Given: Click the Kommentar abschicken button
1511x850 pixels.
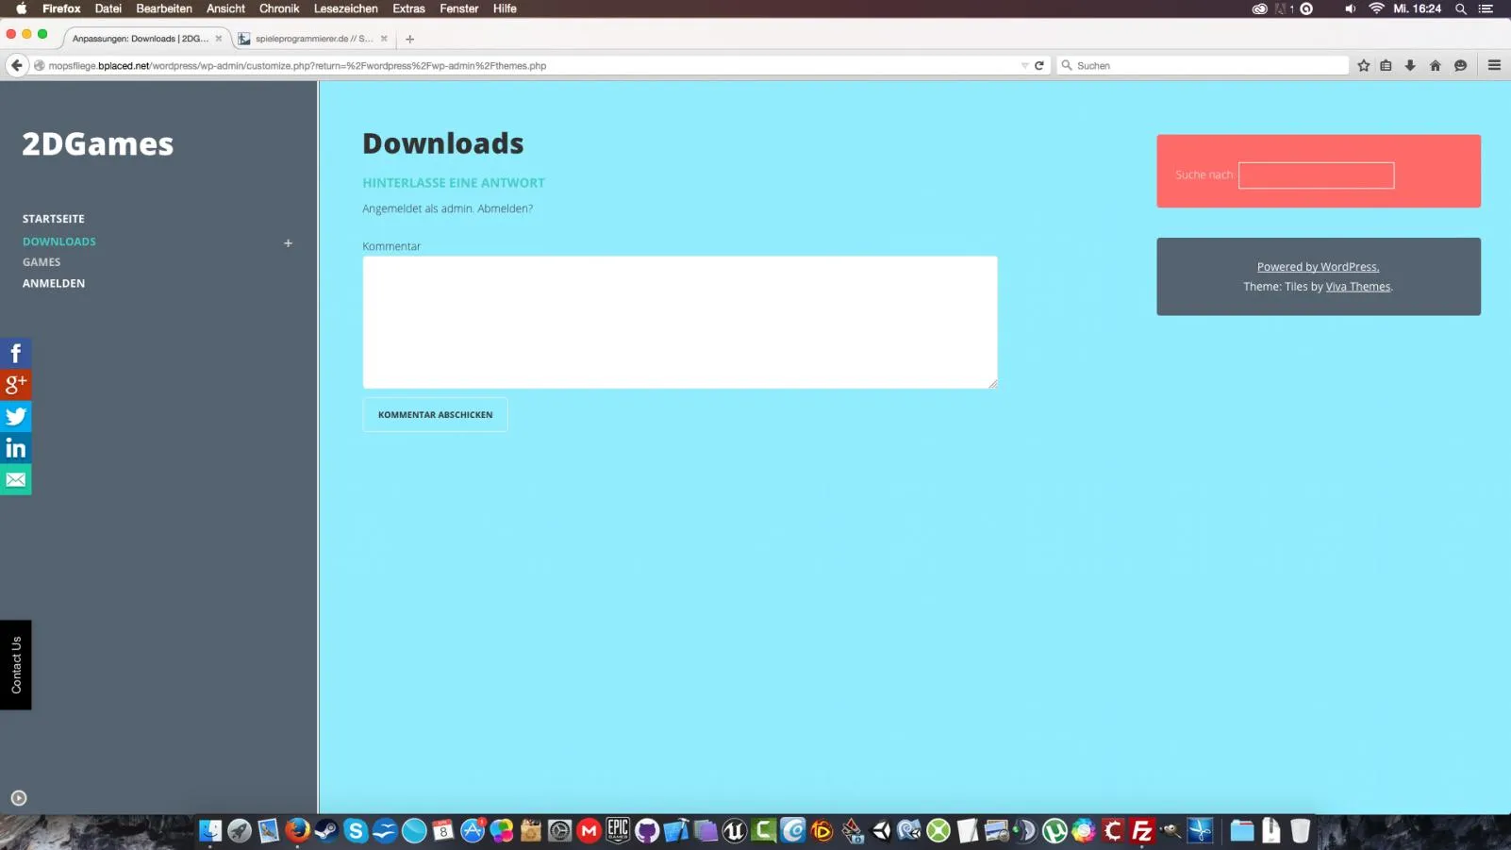Looking at the screenshot, I should (x=435, y=415).
